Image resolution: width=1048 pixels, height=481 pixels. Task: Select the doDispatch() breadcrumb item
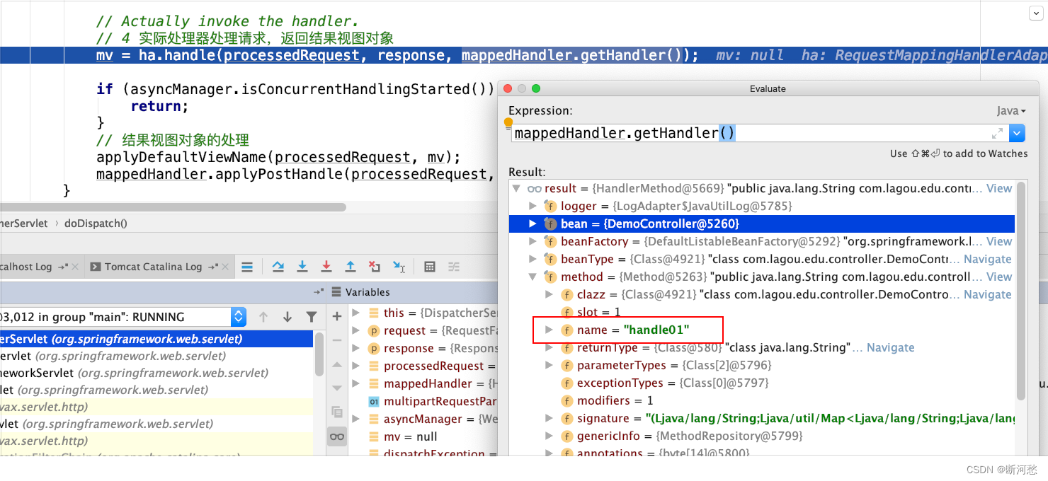tap(96, 223)
